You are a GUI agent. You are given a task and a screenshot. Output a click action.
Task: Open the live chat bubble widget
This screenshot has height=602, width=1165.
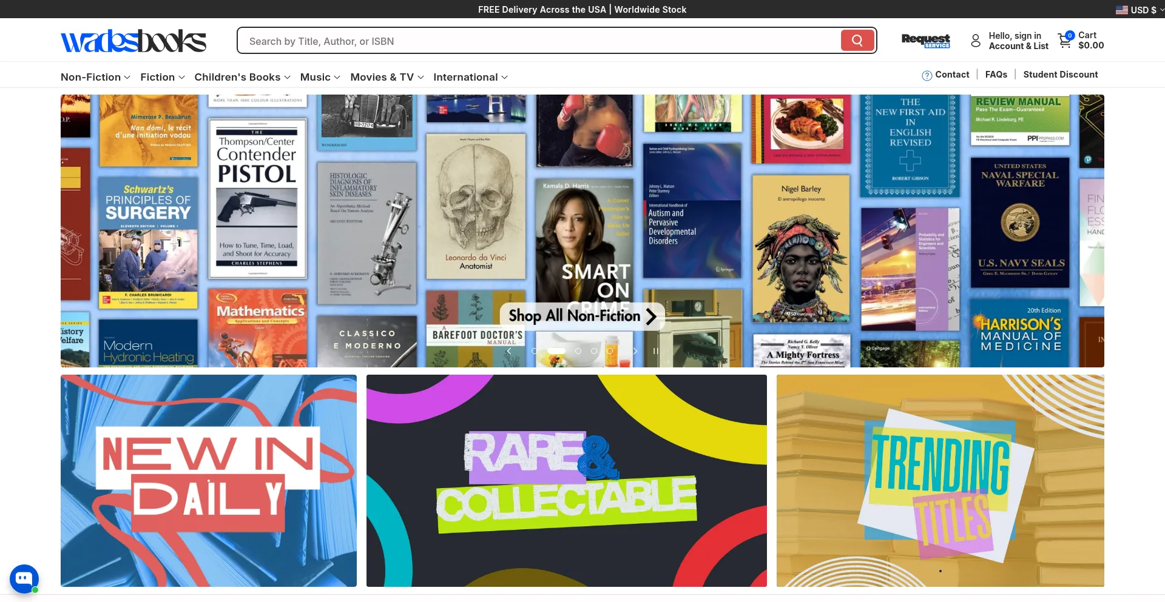[x=24, y=579]
